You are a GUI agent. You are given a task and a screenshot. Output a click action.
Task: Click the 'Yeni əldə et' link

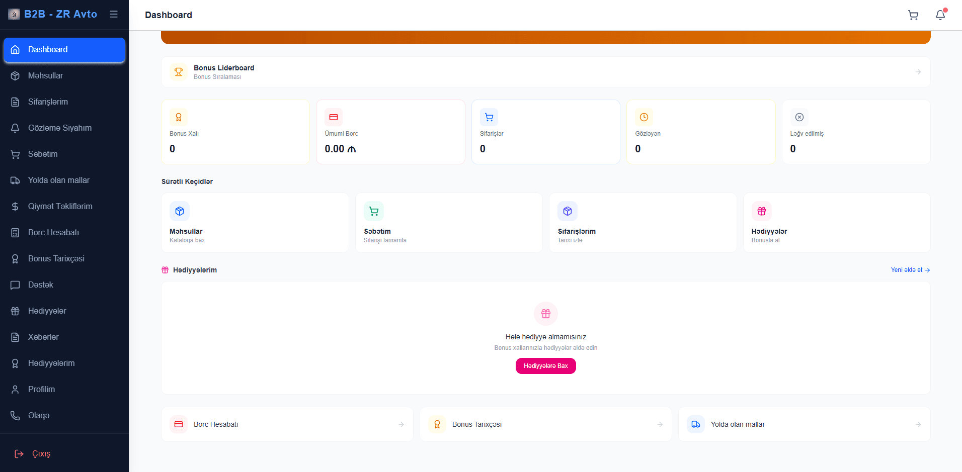[910, 270]
